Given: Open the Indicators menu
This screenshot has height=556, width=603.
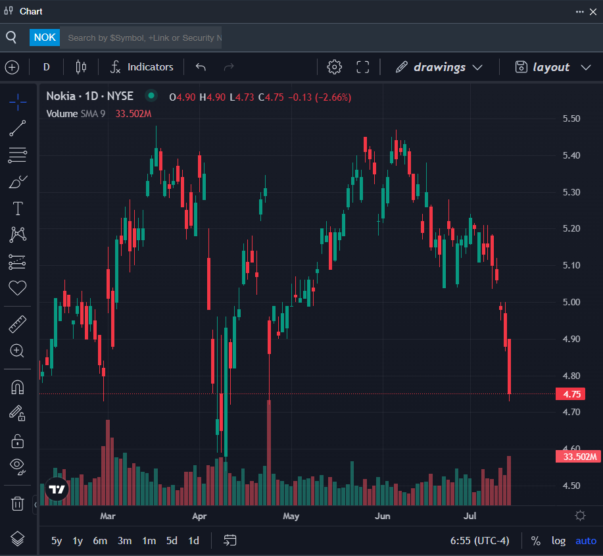Looking at the screenshot, I should pyautogui.click(x=141, y=67).
